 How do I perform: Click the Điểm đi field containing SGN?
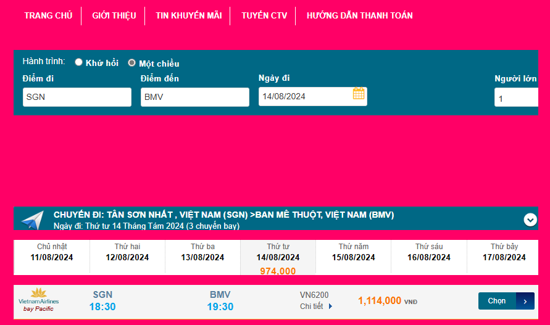[x=77, y=97]
